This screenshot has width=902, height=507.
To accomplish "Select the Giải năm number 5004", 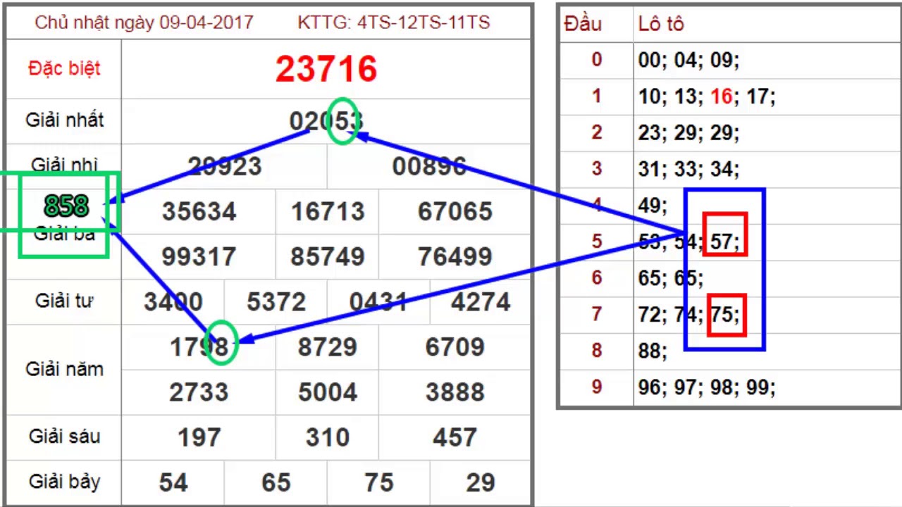I will pyautogui.click(x=327, y=392).
